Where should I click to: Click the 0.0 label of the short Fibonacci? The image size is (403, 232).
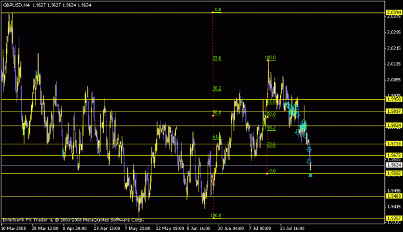point(273,171)
